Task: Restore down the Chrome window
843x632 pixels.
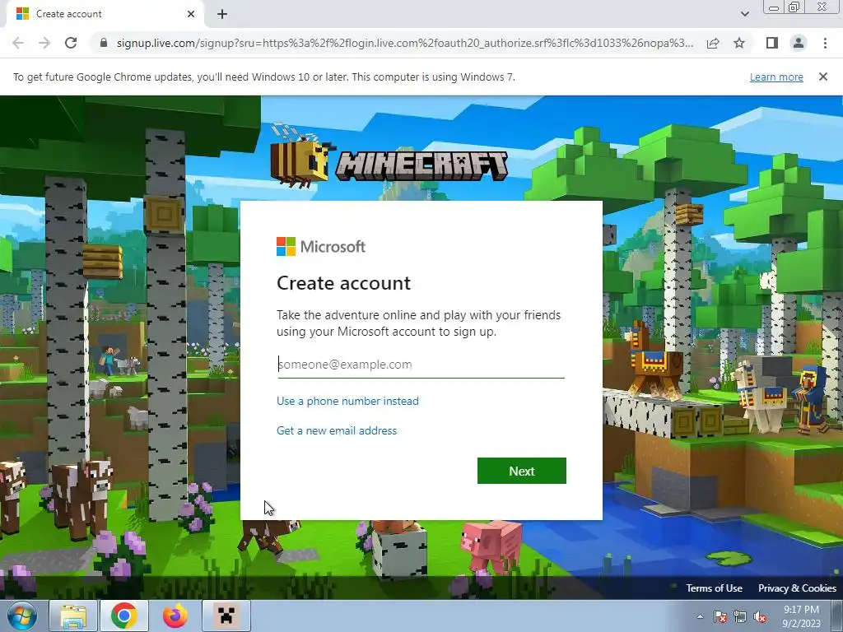Action: [794, 7]
